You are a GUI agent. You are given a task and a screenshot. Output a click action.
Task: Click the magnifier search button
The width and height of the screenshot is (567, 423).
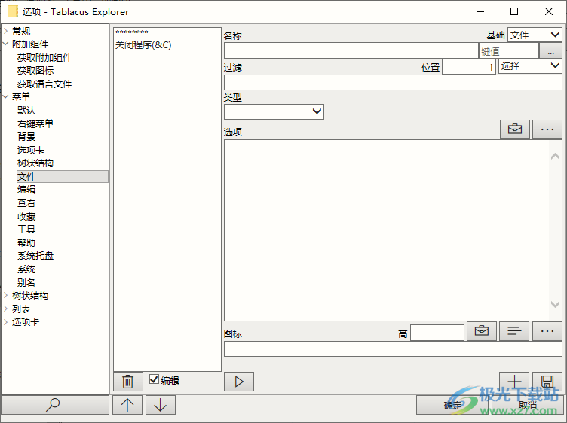click(x=55, y=405)
